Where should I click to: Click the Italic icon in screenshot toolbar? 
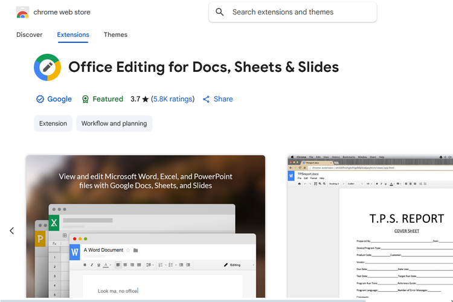[x=92, y=265]
